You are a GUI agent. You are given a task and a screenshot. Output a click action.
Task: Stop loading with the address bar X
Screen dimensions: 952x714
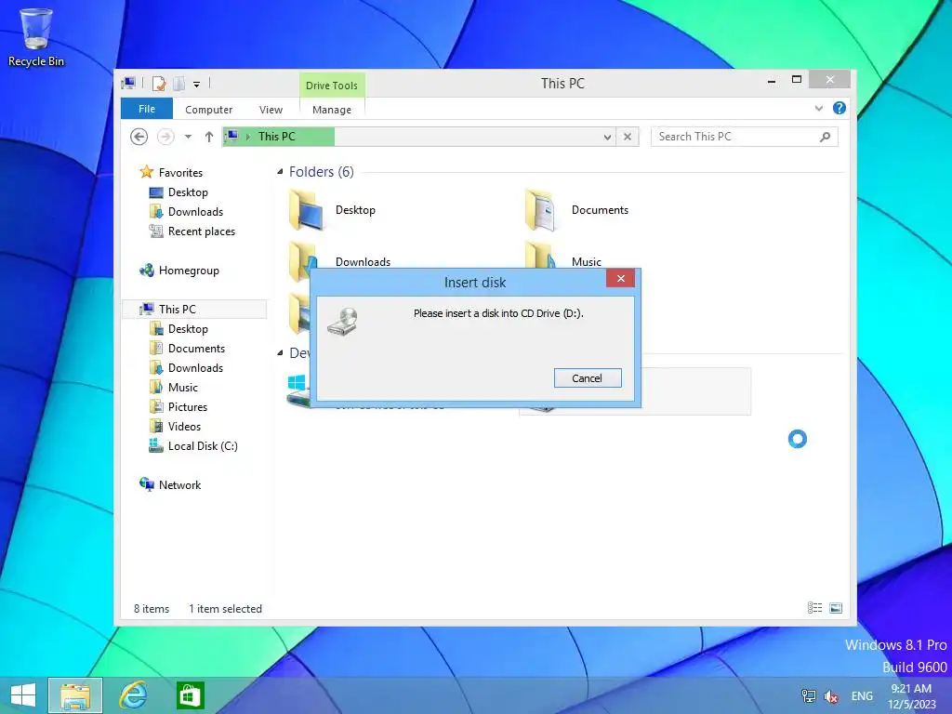click(x=628, y=137)
